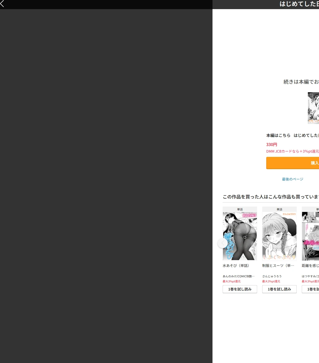This screenshot has height=363, width=319.
Task: Open the 距離を感じ title link
Action: [x=310, y=266]
